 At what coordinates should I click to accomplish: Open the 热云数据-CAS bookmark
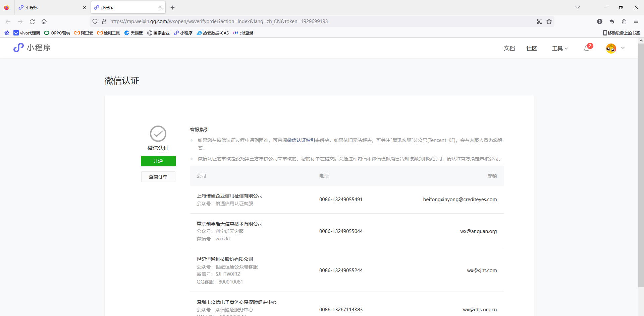pos(213,33)
